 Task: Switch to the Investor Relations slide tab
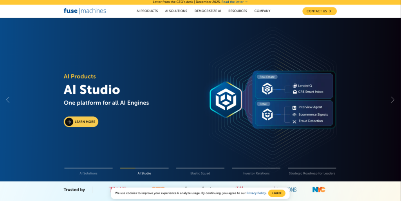tap(256, 174)
